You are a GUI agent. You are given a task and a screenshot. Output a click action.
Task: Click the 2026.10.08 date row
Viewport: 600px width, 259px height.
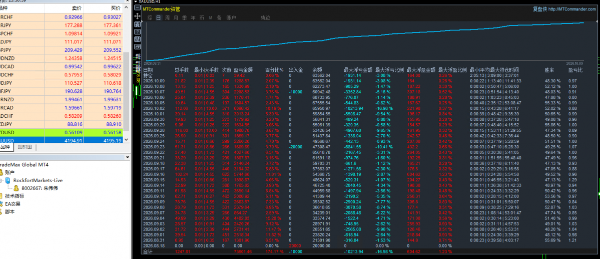tap(154, 86)
